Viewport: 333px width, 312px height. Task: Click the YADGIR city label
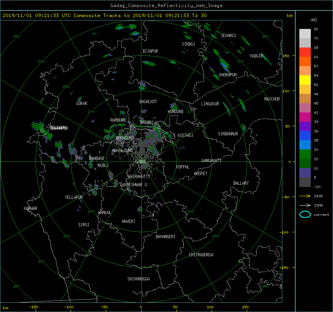tap(256, 56)
